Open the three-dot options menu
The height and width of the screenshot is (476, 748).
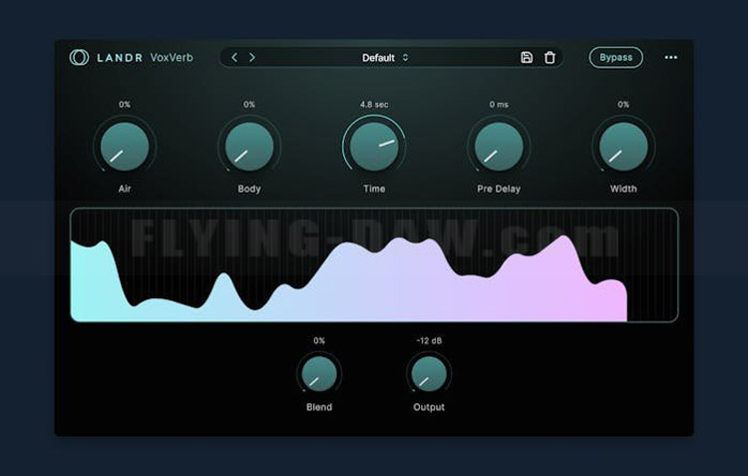[x=671, y=57]
